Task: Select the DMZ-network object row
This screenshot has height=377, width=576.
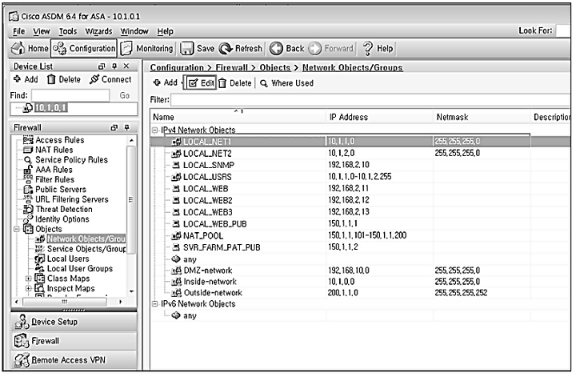Action: point(360,271)
